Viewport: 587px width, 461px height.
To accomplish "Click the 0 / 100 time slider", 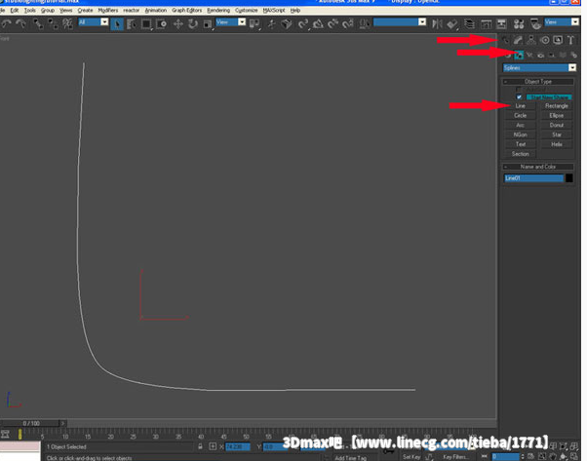I will click(31, 423).
